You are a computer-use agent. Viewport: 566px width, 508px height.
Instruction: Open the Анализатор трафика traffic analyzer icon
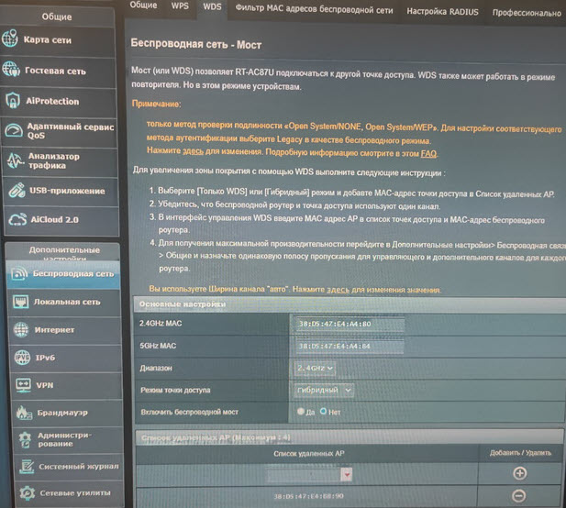tap(13, 161)
